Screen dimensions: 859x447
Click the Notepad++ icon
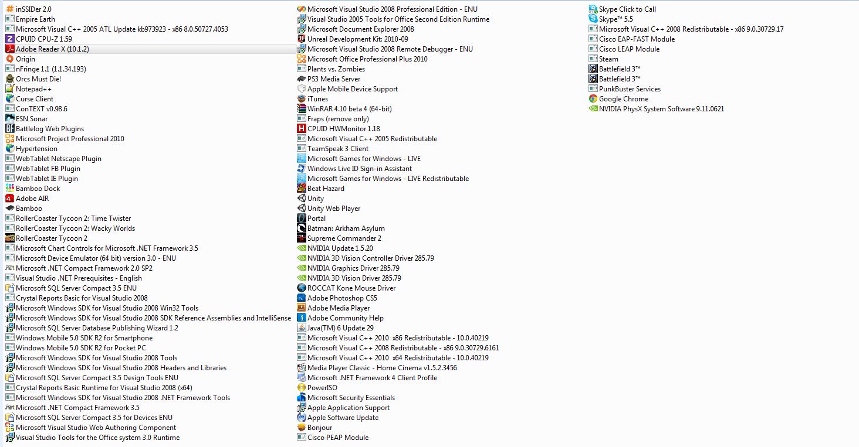(10, 89)
